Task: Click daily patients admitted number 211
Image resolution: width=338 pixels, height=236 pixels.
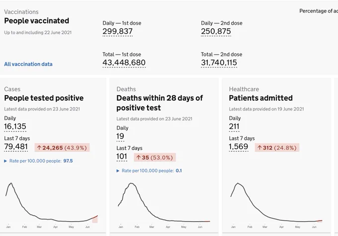Action: pyautogui.click(x=234, y=126)
